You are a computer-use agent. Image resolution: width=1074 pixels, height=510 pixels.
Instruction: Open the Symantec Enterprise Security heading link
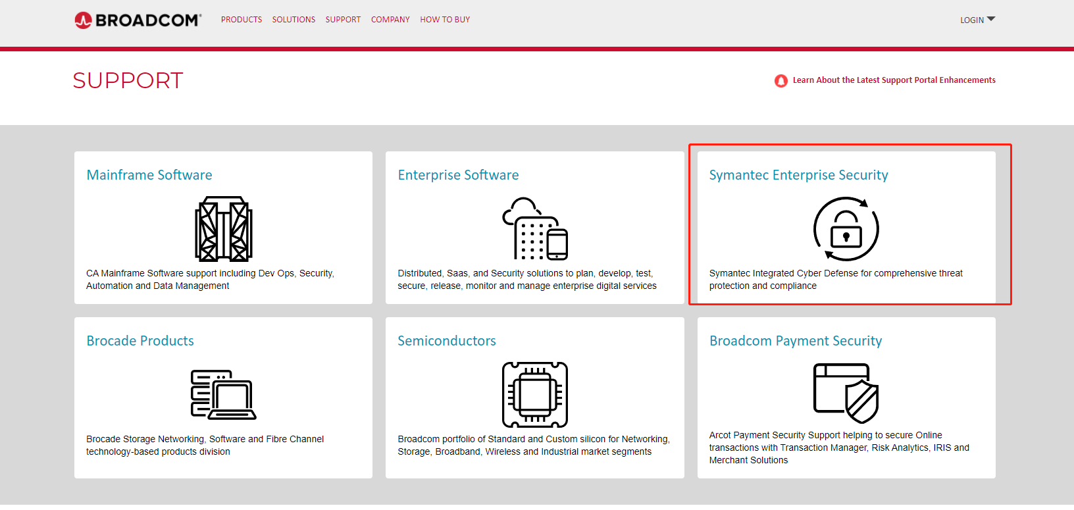[798, 175]
